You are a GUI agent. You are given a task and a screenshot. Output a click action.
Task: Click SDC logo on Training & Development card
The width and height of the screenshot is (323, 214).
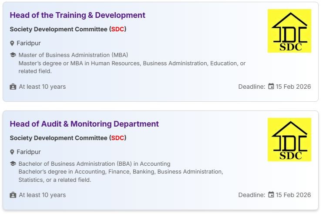tap(289, 31)
